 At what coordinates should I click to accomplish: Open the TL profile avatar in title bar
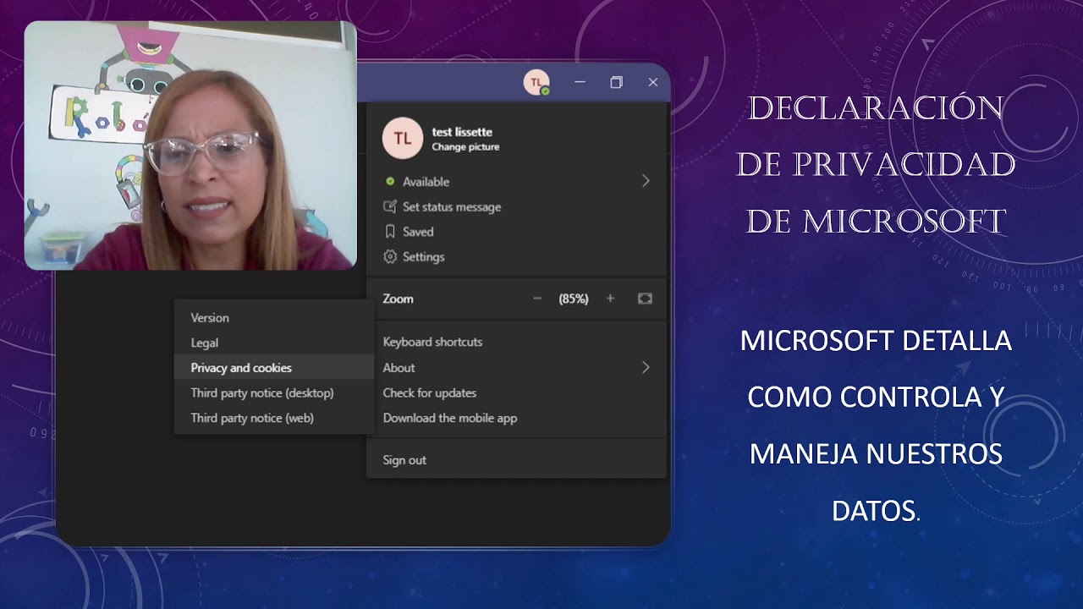536,82
